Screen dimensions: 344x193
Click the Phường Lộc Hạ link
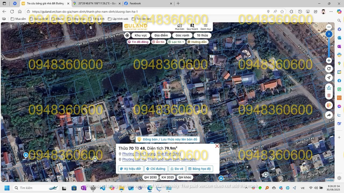pyautogui.click(x=134, y=159)
